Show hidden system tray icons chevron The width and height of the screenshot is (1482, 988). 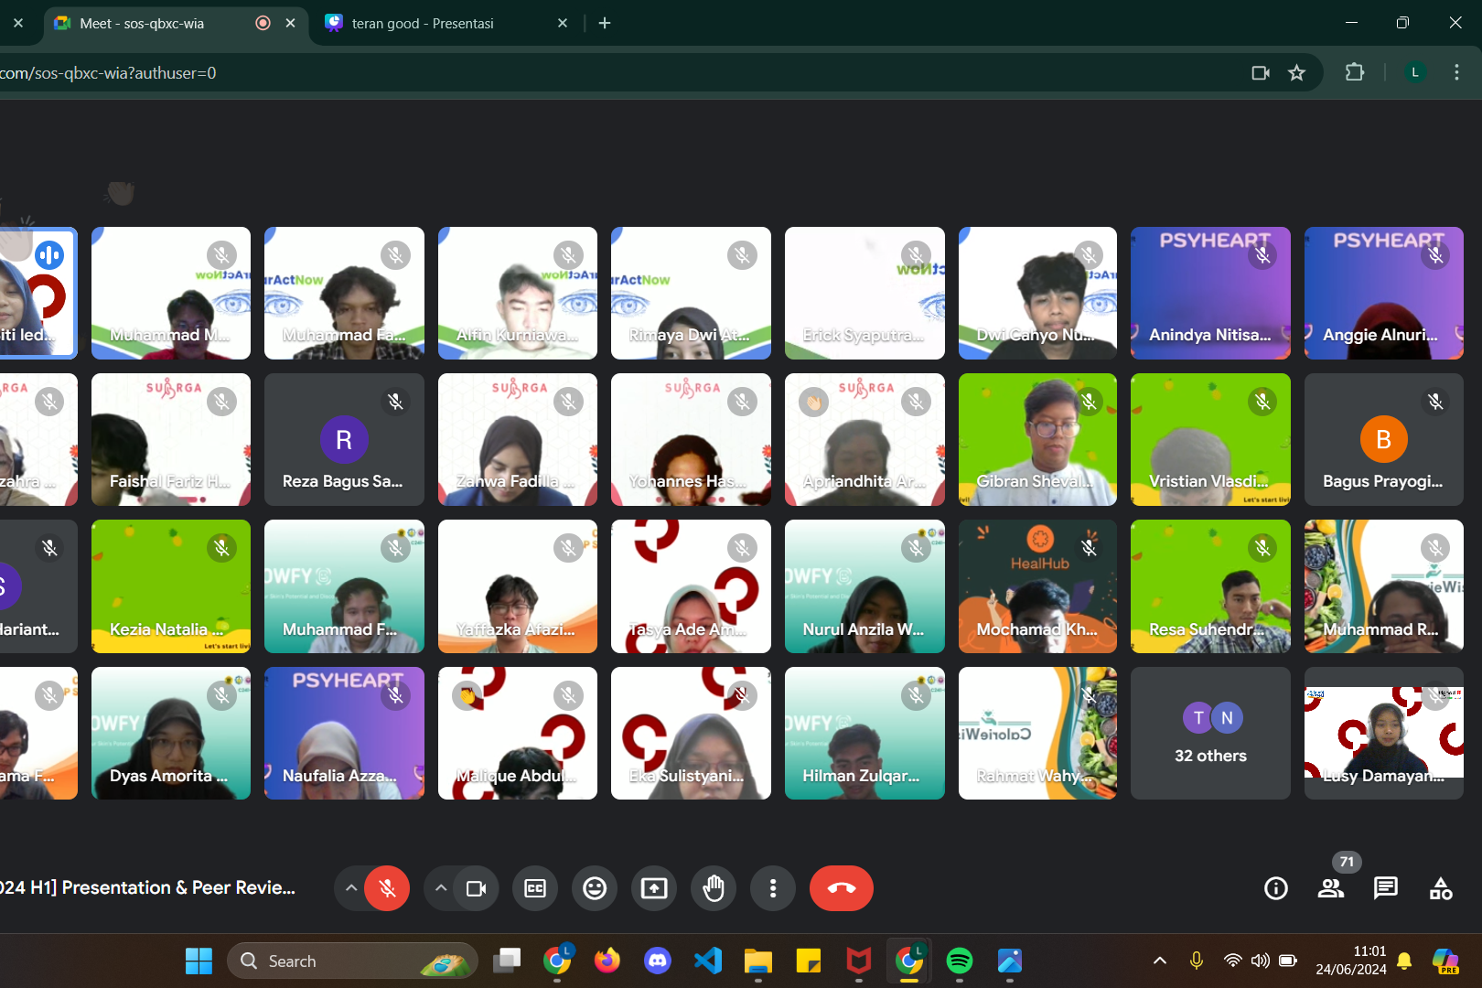pyautogui.click(x=1160, y=961)
